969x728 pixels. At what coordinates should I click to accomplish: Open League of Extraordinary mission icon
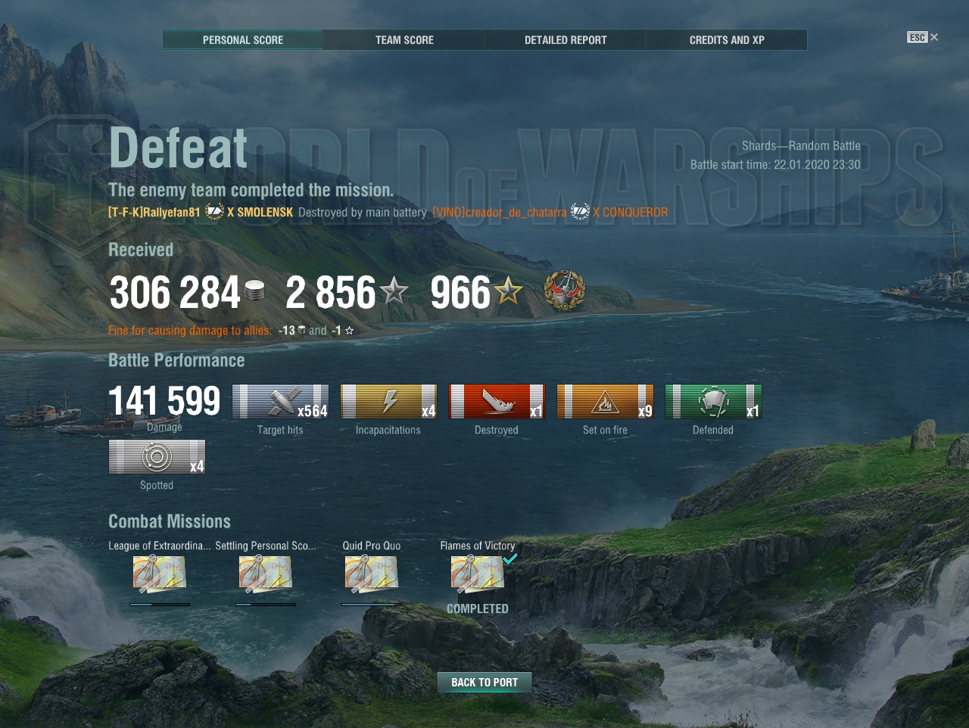[160, 574]
